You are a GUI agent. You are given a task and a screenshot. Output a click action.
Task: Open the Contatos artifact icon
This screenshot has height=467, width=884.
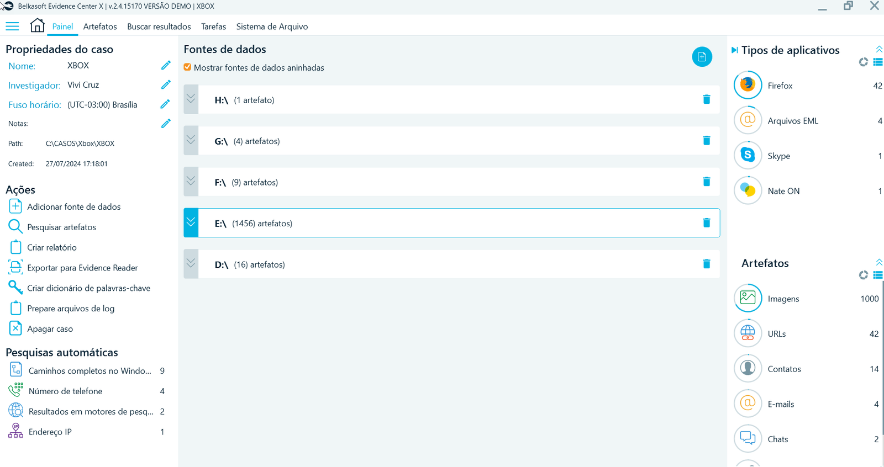pos(748,368)
